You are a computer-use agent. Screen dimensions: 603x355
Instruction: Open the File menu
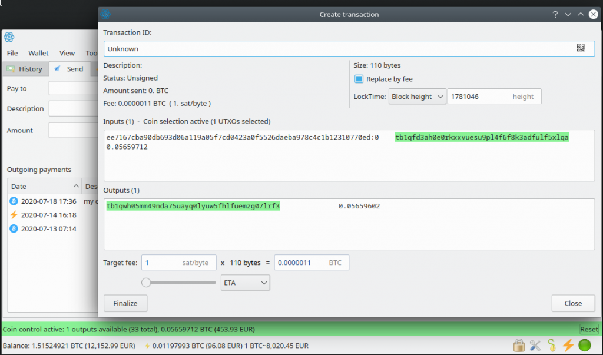tap(12, 53)
